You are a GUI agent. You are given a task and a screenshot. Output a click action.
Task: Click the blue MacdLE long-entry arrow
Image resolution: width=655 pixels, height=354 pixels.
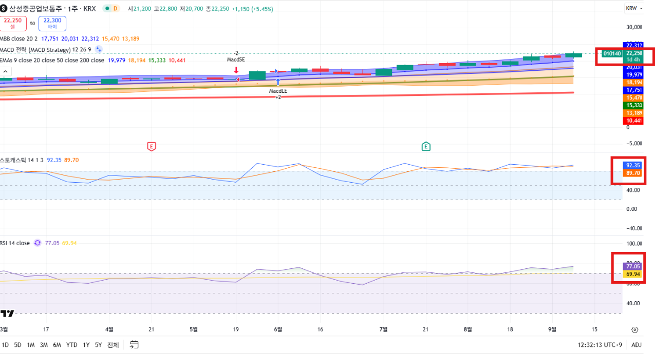(x=278, y=82)
